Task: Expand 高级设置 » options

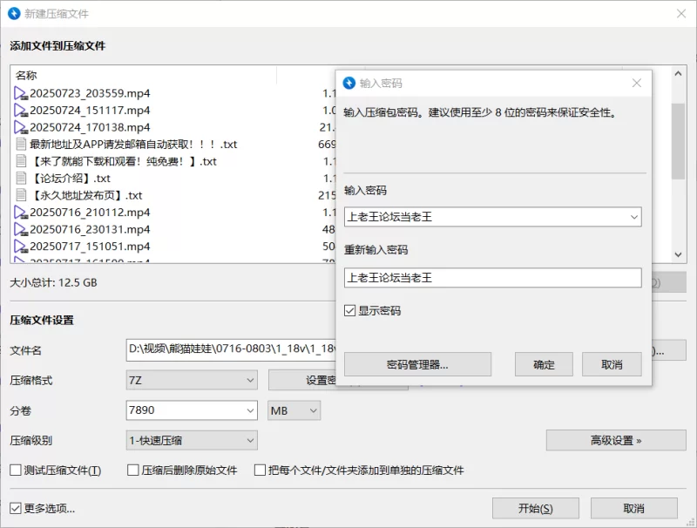Action: click(x=616, y=441)
